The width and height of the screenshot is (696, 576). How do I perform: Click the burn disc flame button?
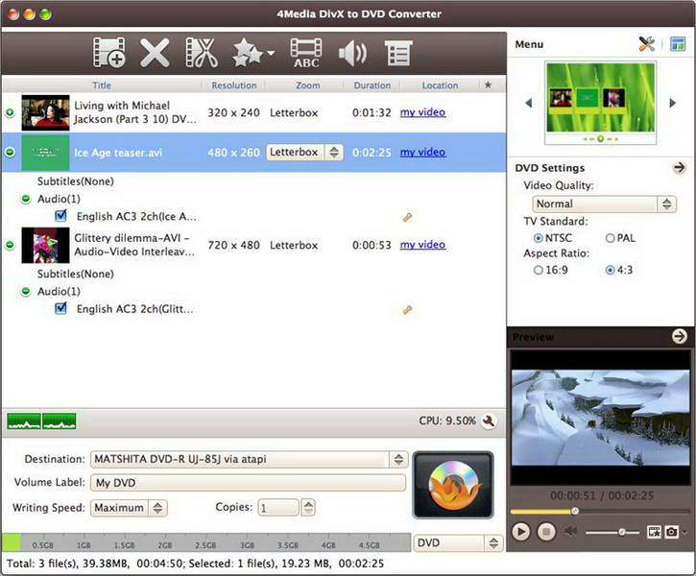pyautogui.click(x=453, y=485)
